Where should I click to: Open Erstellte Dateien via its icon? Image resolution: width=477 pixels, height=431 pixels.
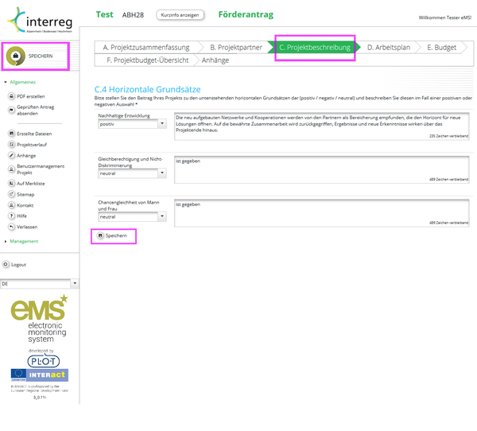11,134
